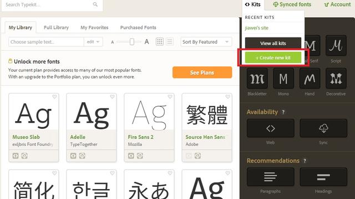This screenshot has height=199, width=355.
Task: Focus the Choose sample text field
Action: click(x=46, y=42)
